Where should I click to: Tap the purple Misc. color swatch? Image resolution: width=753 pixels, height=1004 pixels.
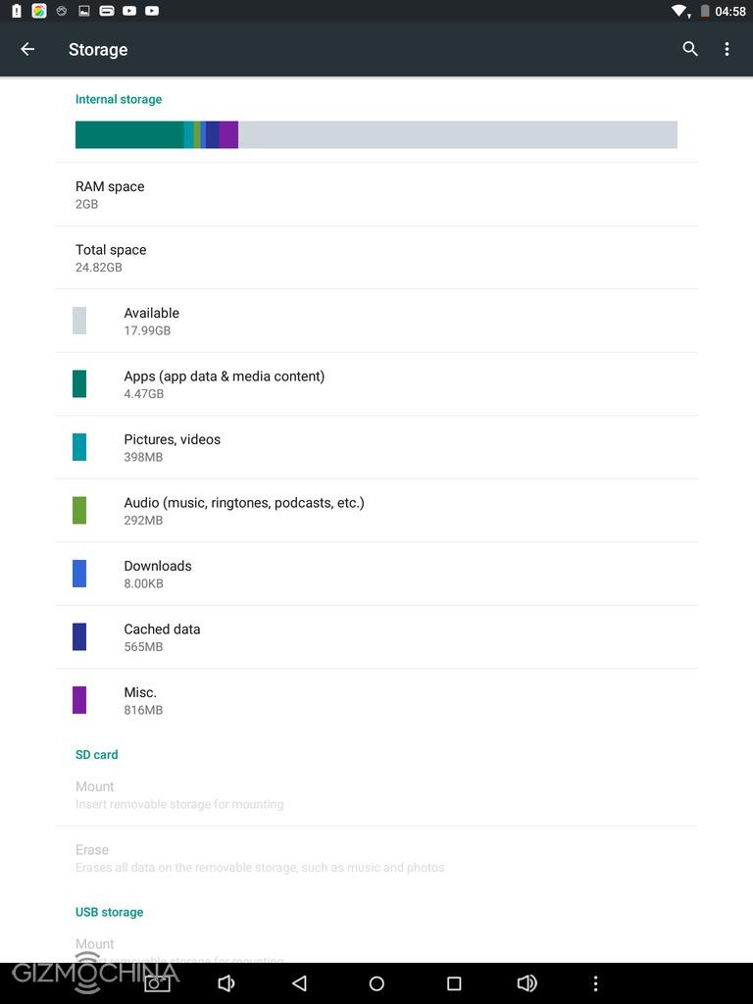click(x=79, y=700)
